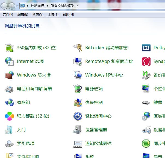Expand the arrow after 控制面板 in address bar
The image size is (165, 158).
tap(48, 6)
